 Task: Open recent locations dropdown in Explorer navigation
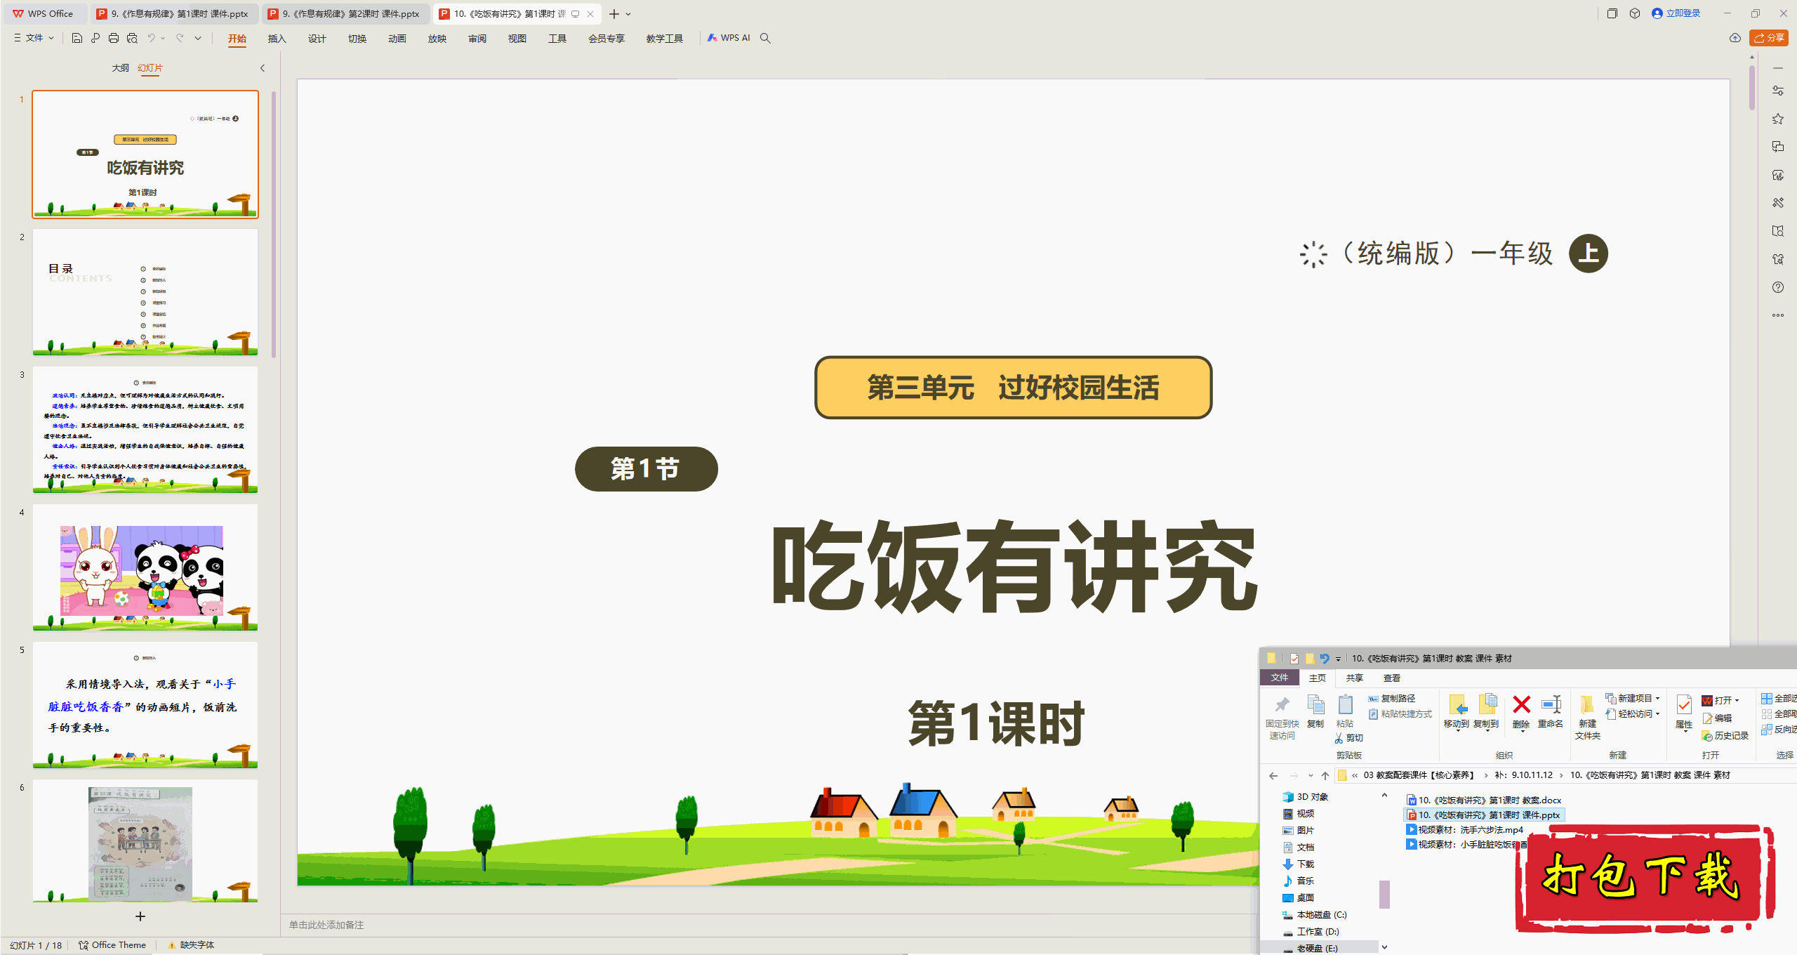tap(1311, 775)
